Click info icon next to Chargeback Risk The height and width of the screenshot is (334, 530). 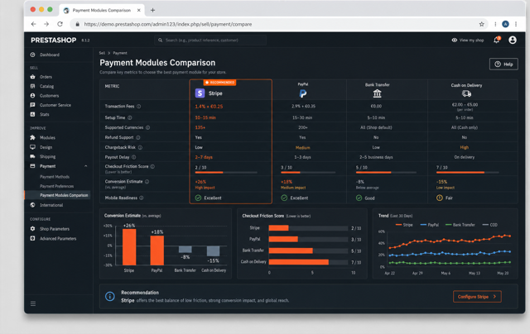coord(140,147)
